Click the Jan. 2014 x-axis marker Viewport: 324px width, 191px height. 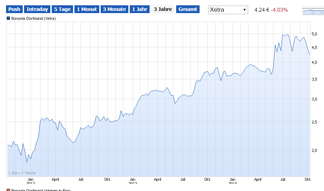point(233,180)
